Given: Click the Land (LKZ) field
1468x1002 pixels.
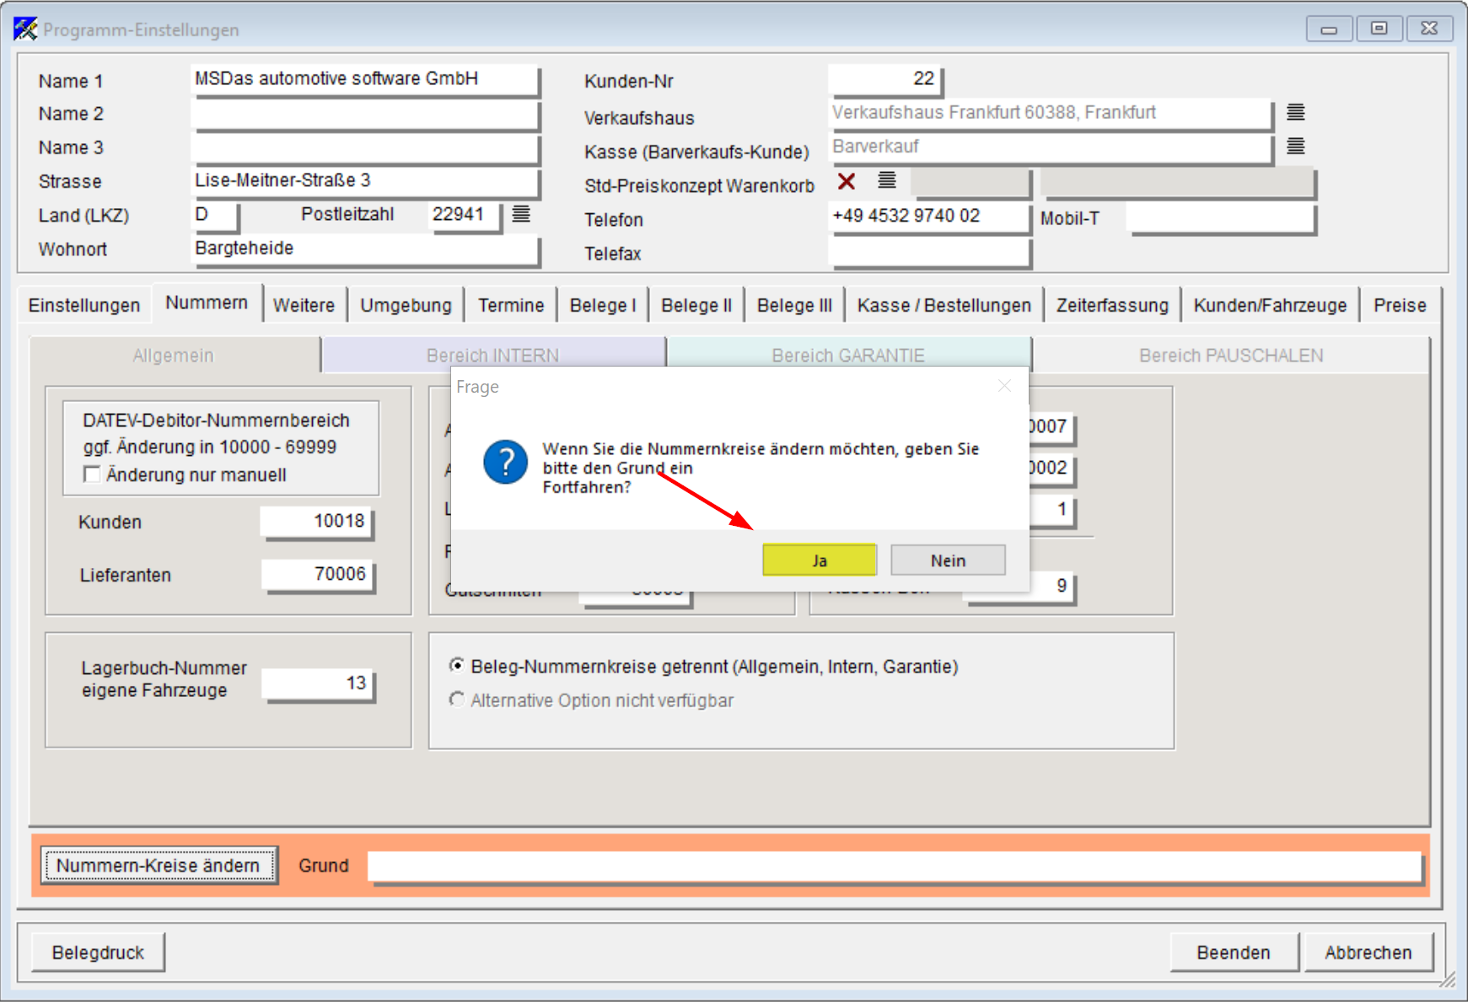Looking at the screenshot, I should (x=215, y=215).
